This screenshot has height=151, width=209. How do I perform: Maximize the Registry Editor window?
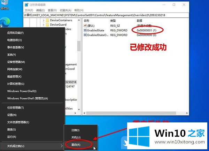pos(174,5)
